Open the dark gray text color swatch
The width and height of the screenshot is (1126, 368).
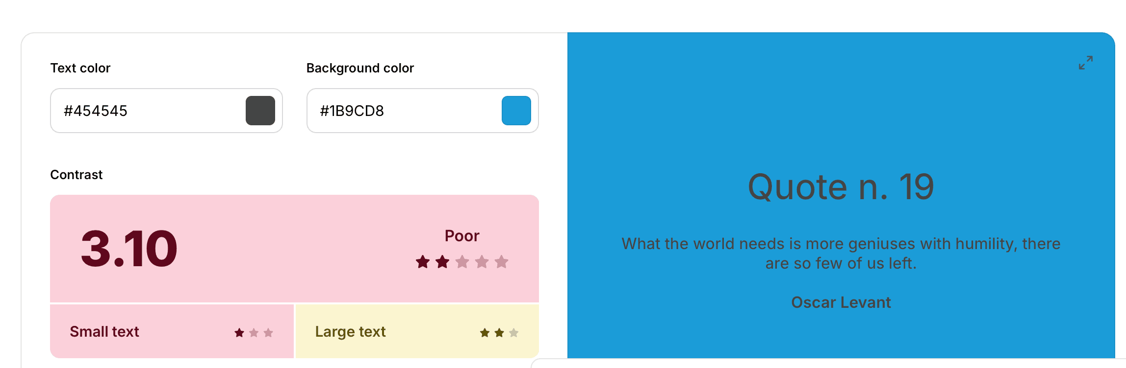(x=260, y=111)
